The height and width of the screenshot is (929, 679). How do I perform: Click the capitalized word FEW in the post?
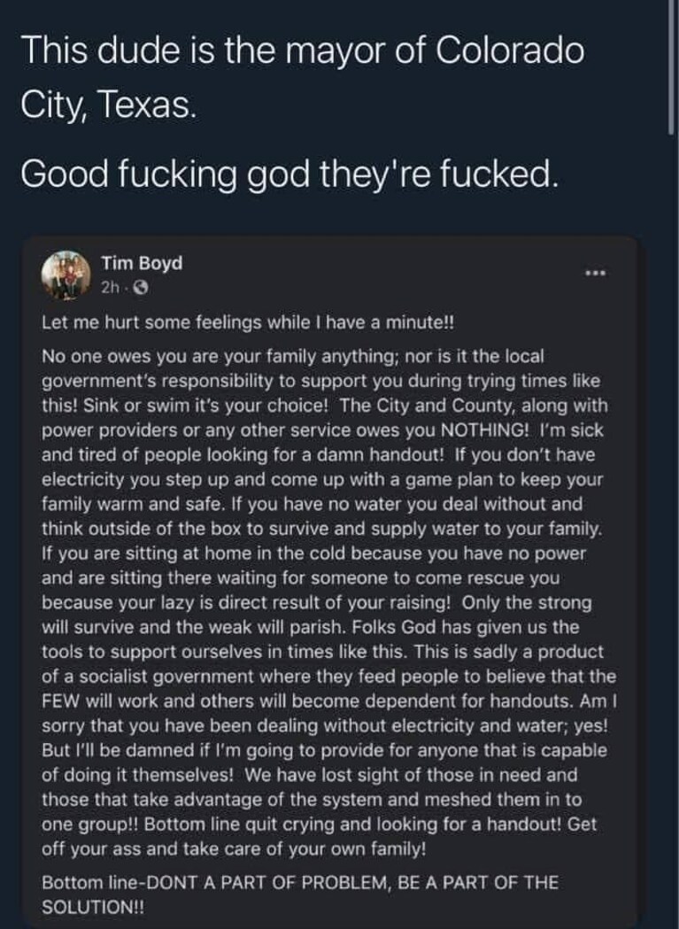pyautogui.click(x=60, y=701)
